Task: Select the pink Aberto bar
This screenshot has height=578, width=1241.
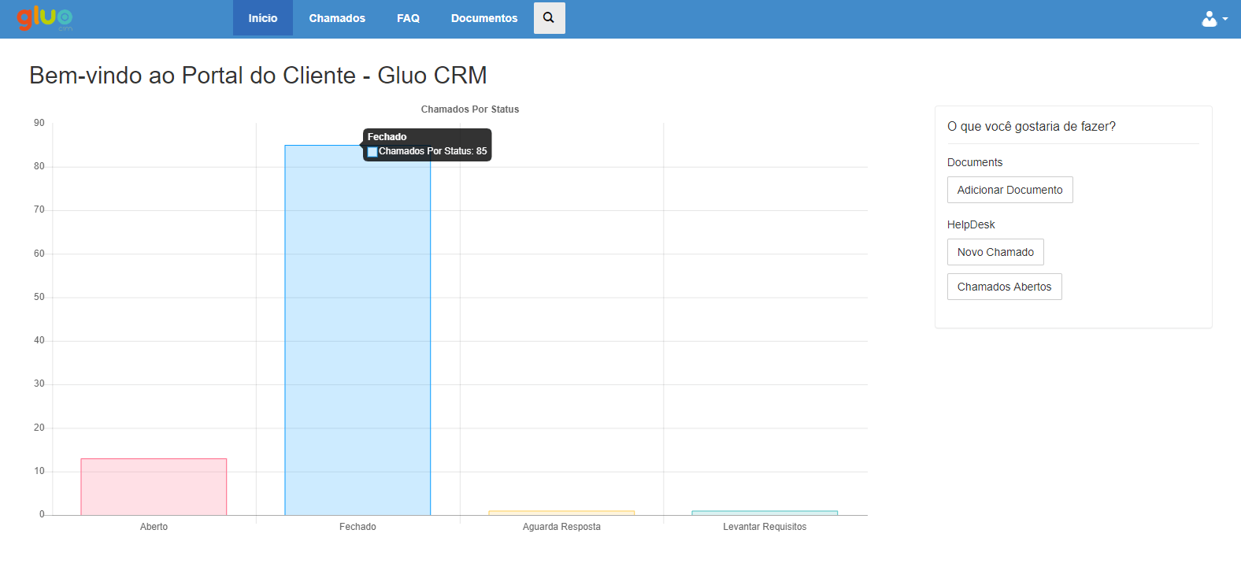Action: (154, 487)
